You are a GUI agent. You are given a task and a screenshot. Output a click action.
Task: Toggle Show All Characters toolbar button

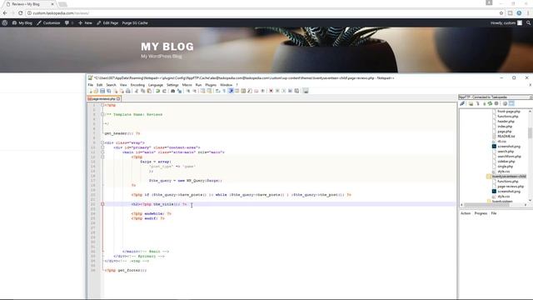224,91
